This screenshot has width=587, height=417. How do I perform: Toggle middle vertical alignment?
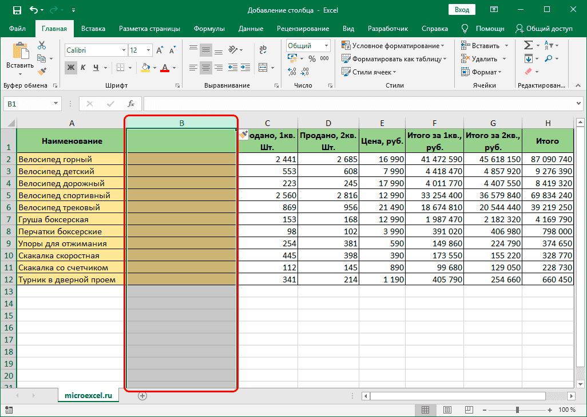[205, 49]
